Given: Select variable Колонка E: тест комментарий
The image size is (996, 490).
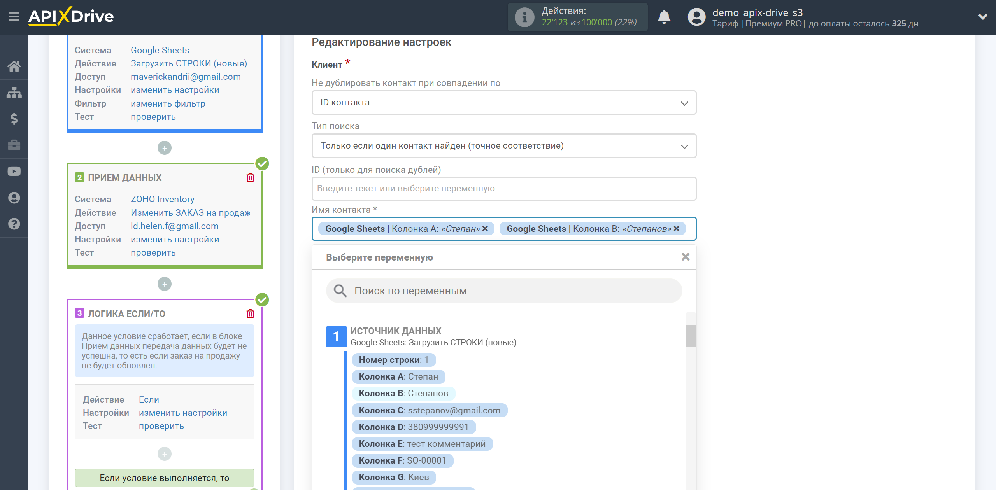Looking at the screenshot, I should pyautogui.click(x=422, y=444).
